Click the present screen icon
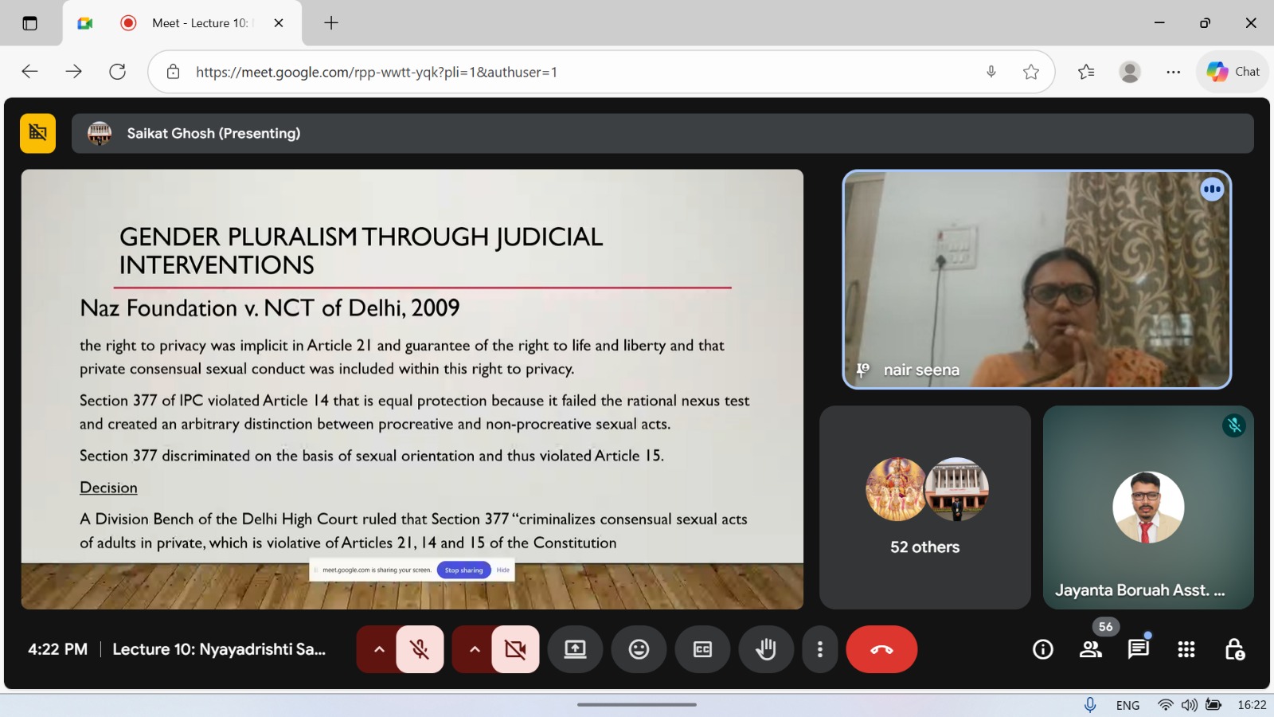1274x717 pixels. point(575,649)
